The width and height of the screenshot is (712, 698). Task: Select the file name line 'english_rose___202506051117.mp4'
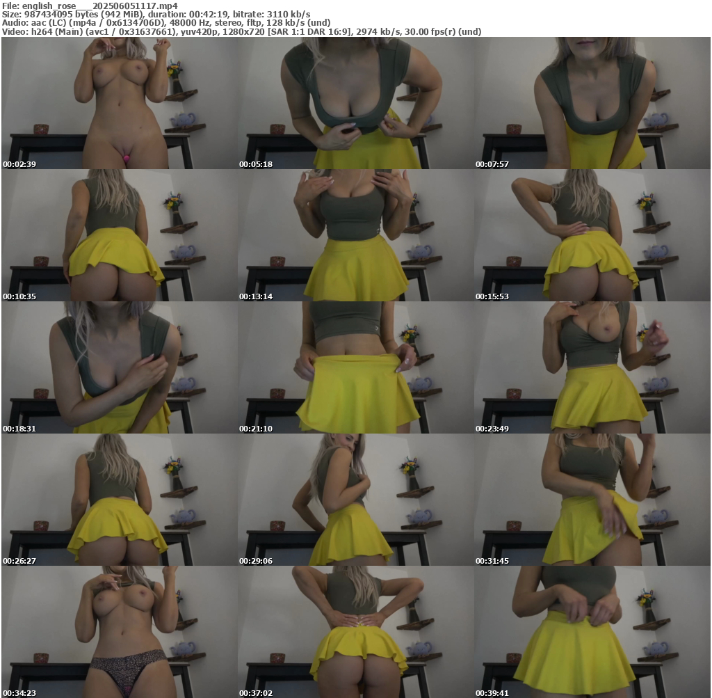pyautogui.click(x=90, y=6)
